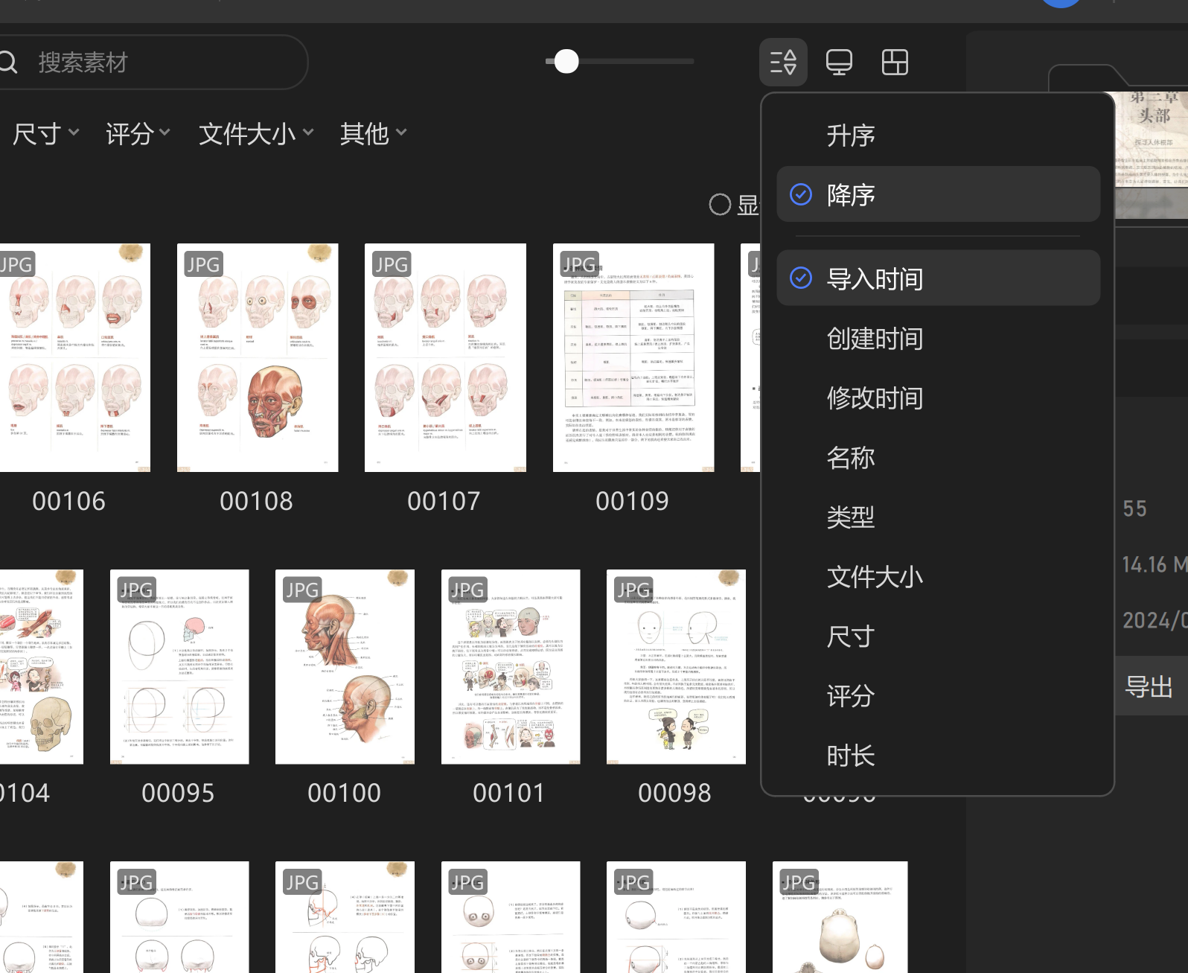This screenshot has height=973, width=1188.
Task: Click the file name 00107
Action: pos(444,501)
